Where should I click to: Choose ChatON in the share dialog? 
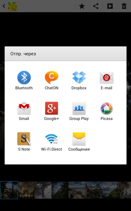tap(51, 80)
